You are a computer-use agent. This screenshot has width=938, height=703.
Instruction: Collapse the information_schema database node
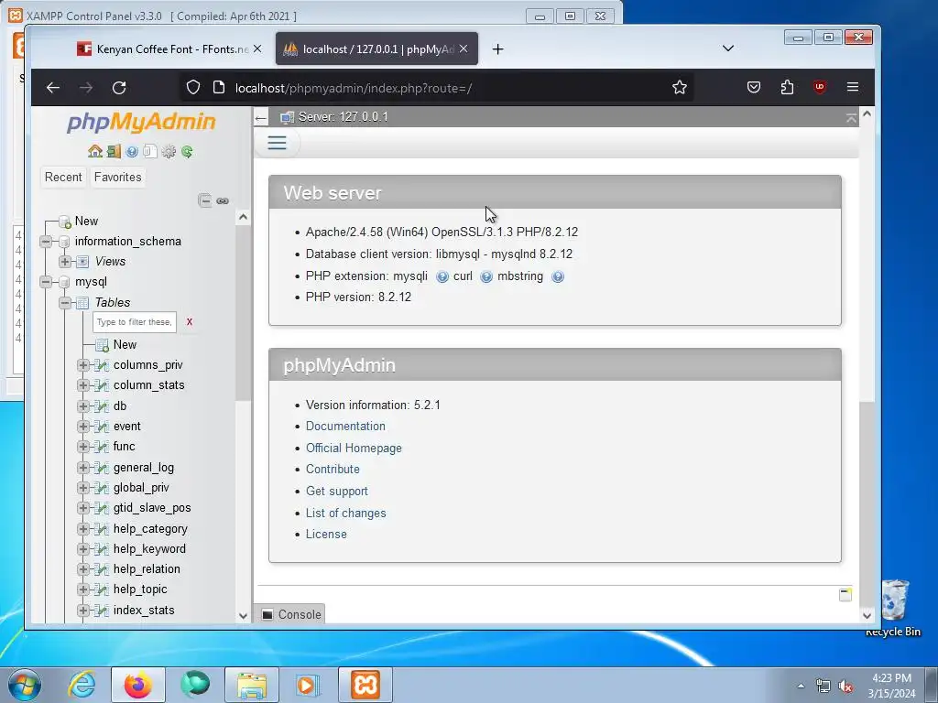(46, 242)
